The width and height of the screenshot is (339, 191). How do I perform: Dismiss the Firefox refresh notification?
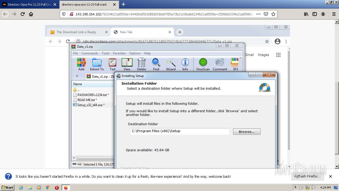point(331,176)
